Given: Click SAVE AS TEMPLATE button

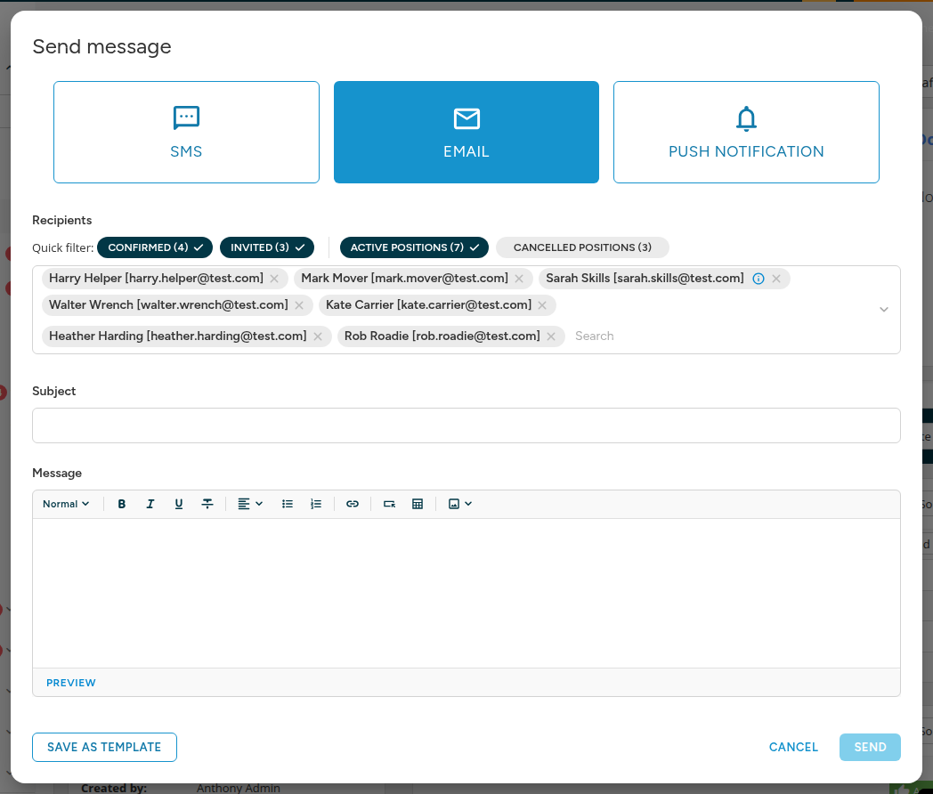Looking at the screenshot, I should pyautogui.click(x=104, y=747).
